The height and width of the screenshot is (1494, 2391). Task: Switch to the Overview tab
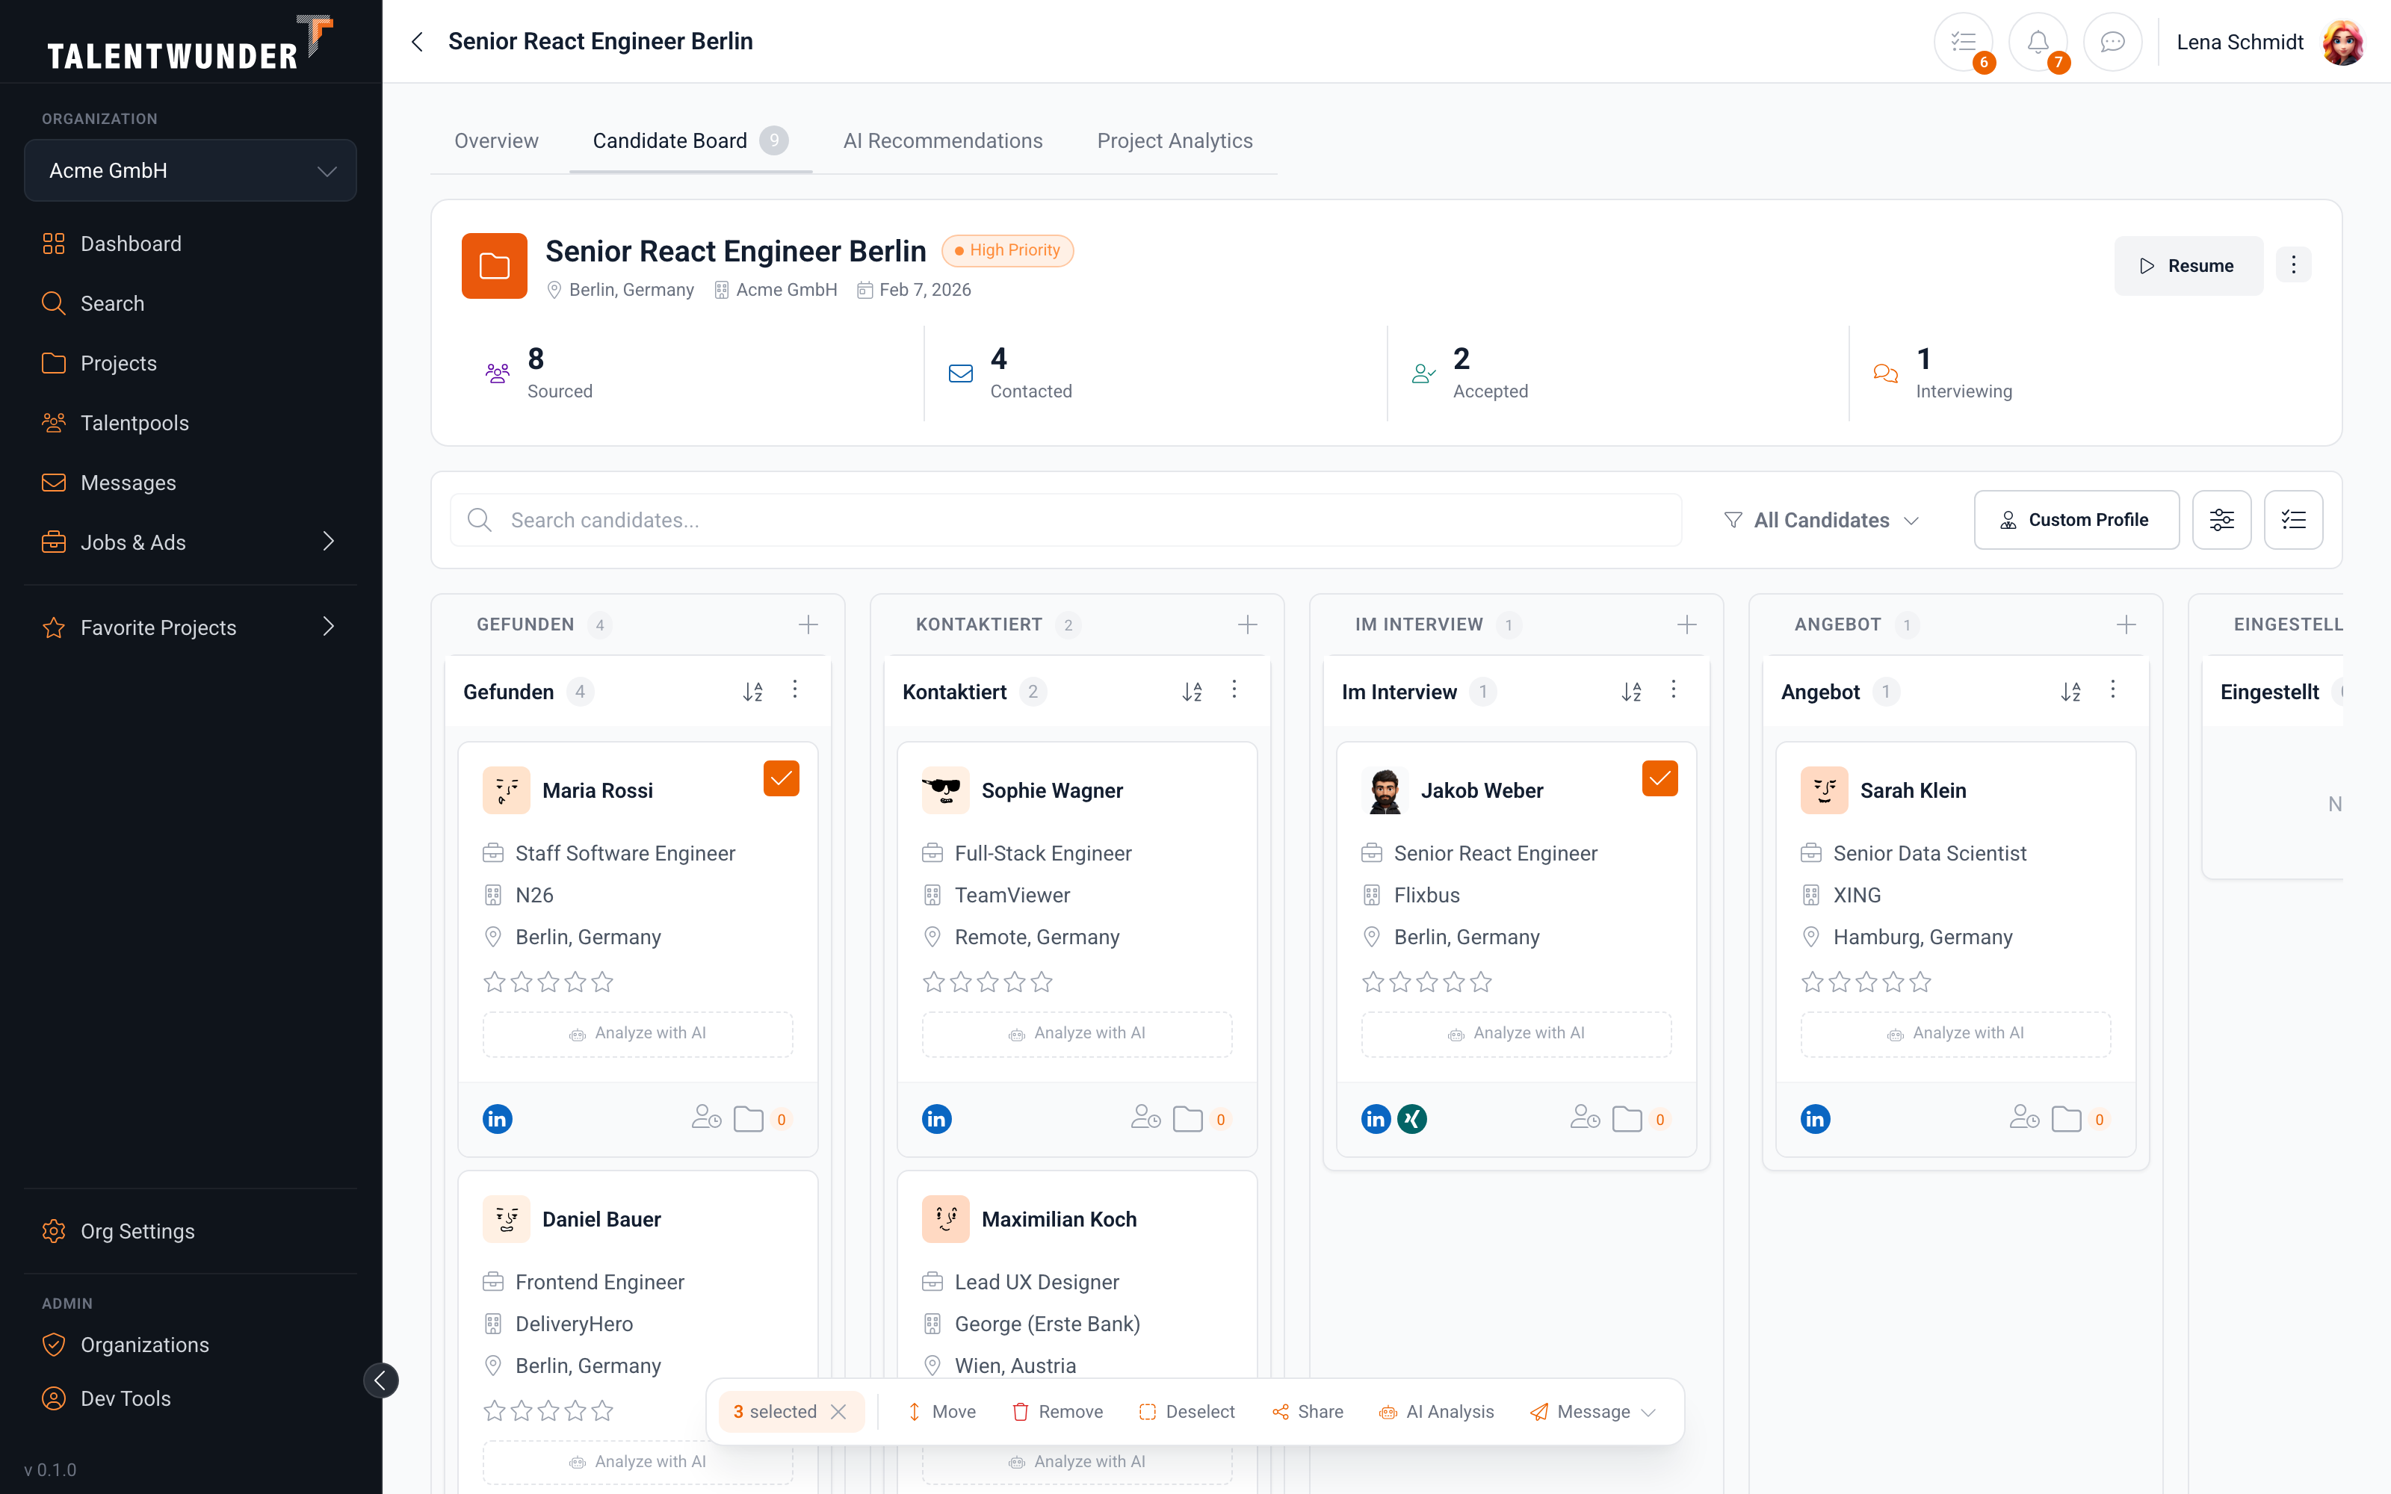point(496,141)
